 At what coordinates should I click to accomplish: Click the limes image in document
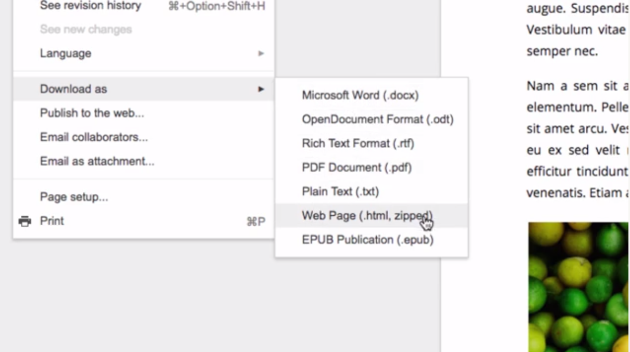[578, 287]
